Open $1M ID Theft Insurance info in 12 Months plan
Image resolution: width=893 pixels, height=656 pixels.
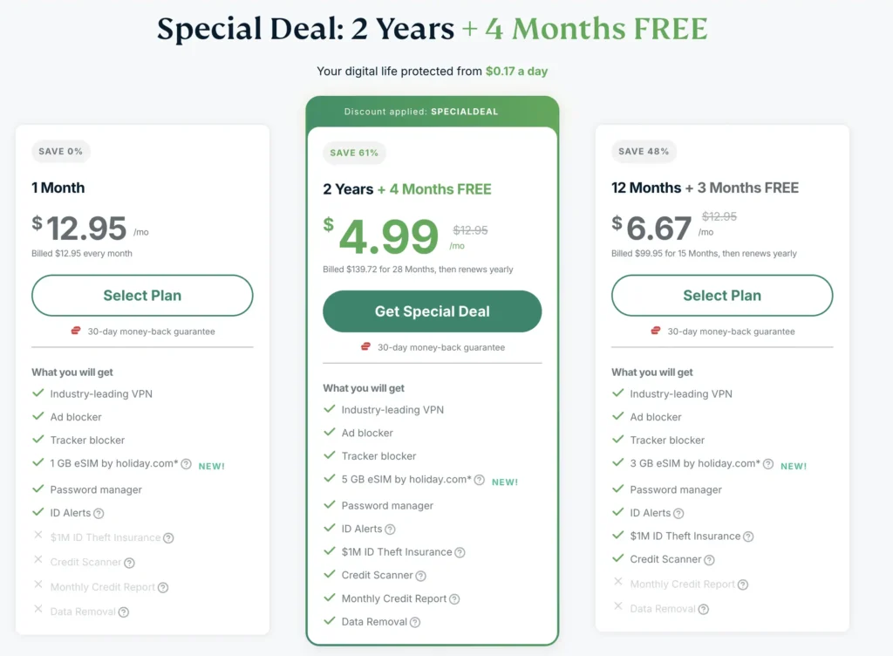(748, 536)
